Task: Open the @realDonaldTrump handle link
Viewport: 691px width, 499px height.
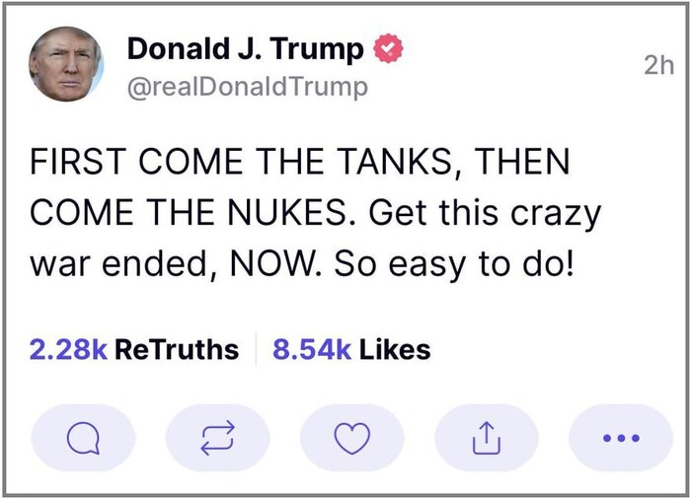Action: click(x=247, y=87)
